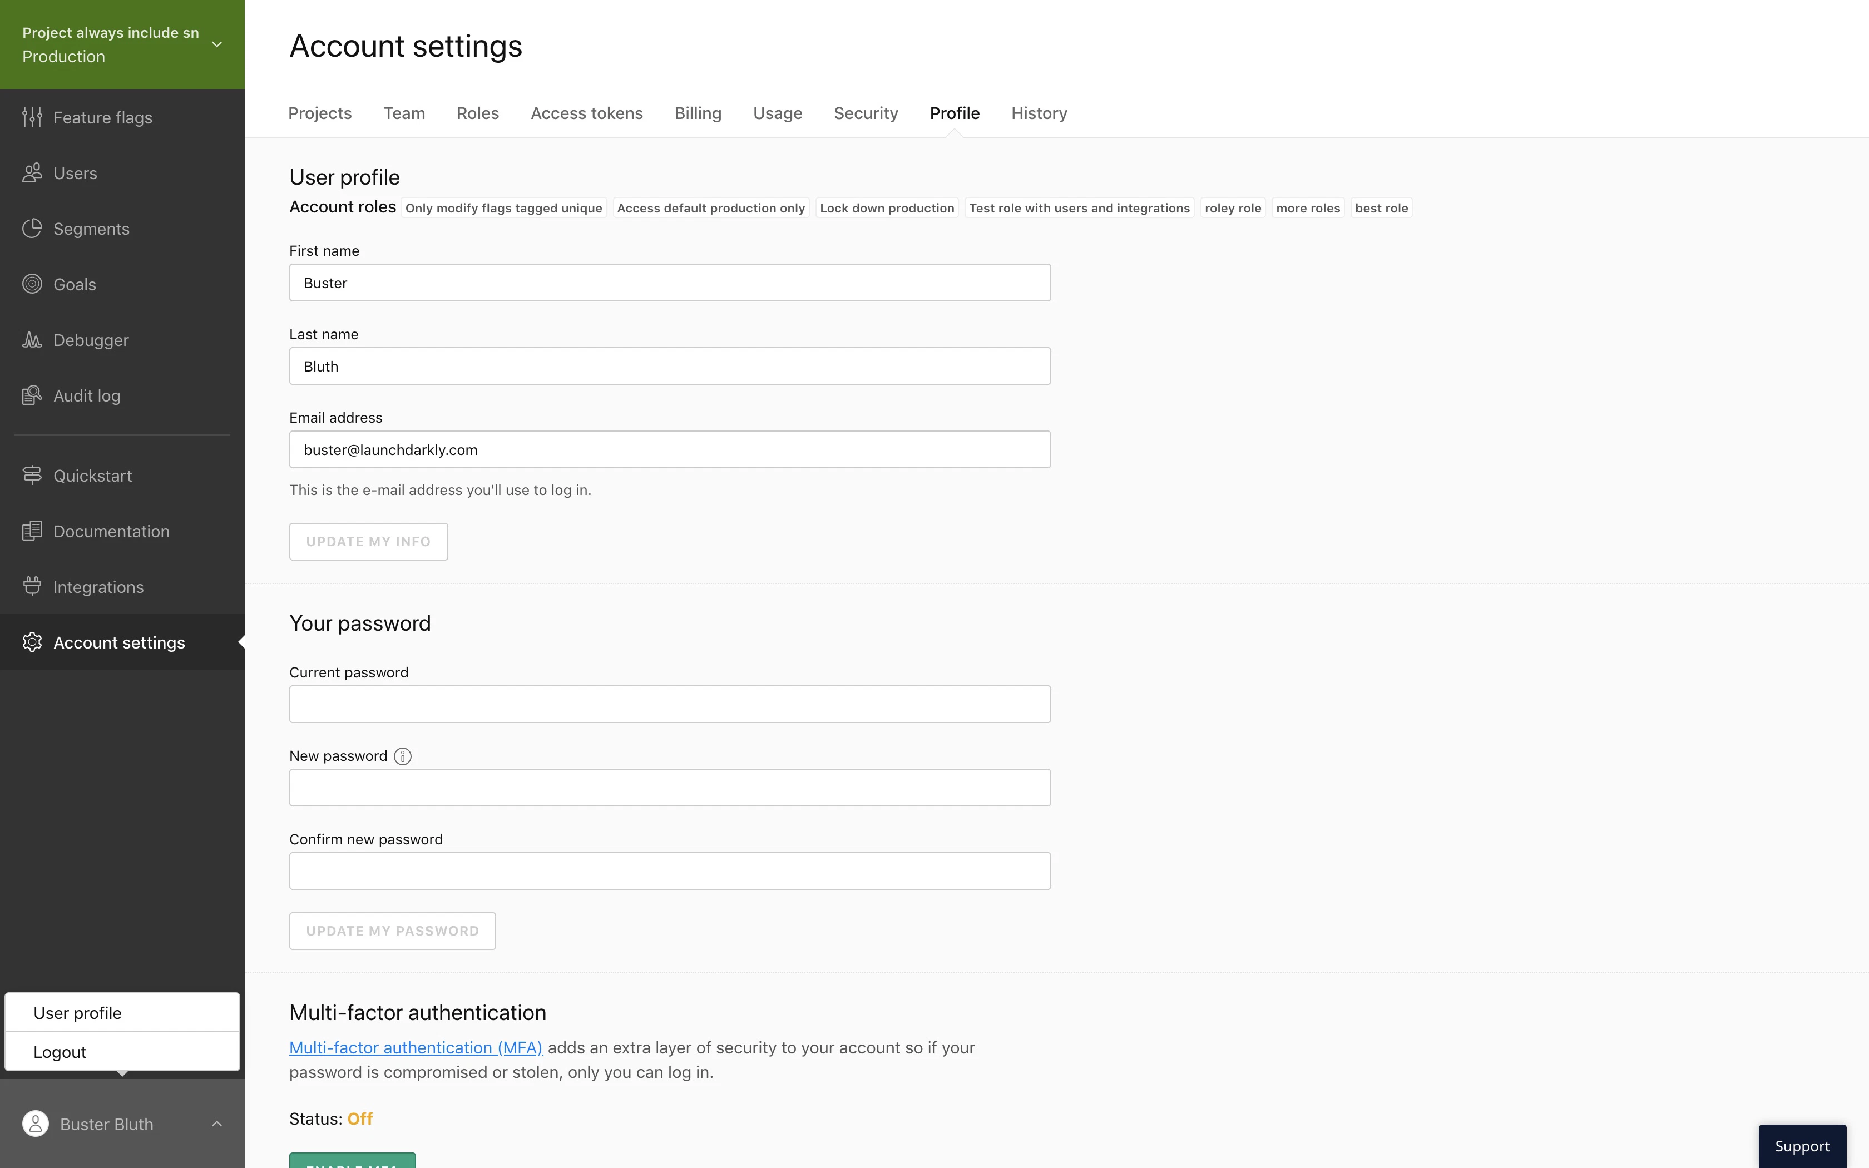Click the info icon next to New password
The width and height of the screenshot is (1869, 1168).
pos(402,755)
